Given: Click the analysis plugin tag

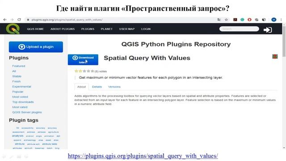Looking at the screenshot, I should 18,136.
